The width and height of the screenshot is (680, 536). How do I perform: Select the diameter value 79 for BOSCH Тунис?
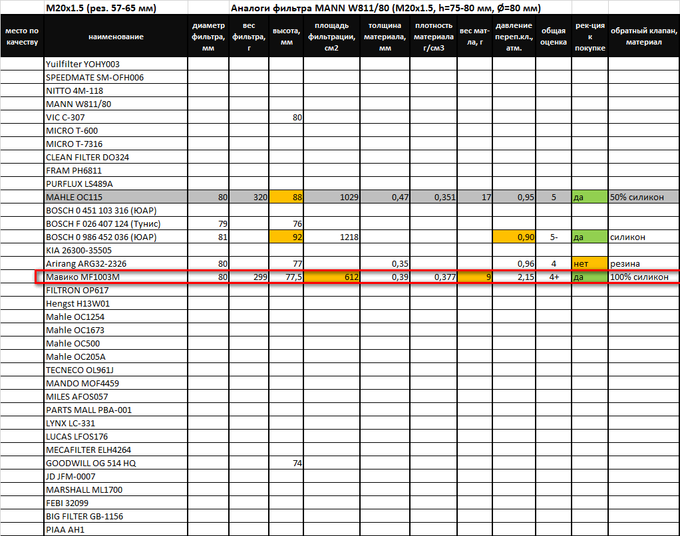click(x=208, y=223)
